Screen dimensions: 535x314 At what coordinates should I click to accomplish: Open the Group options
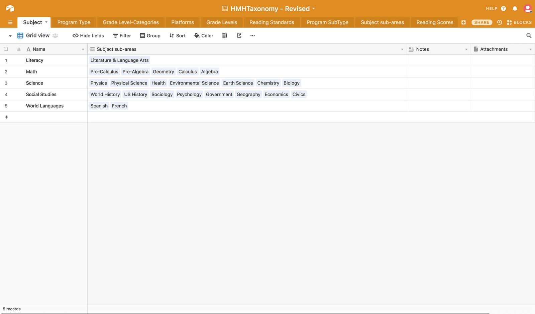pos(150,36)
